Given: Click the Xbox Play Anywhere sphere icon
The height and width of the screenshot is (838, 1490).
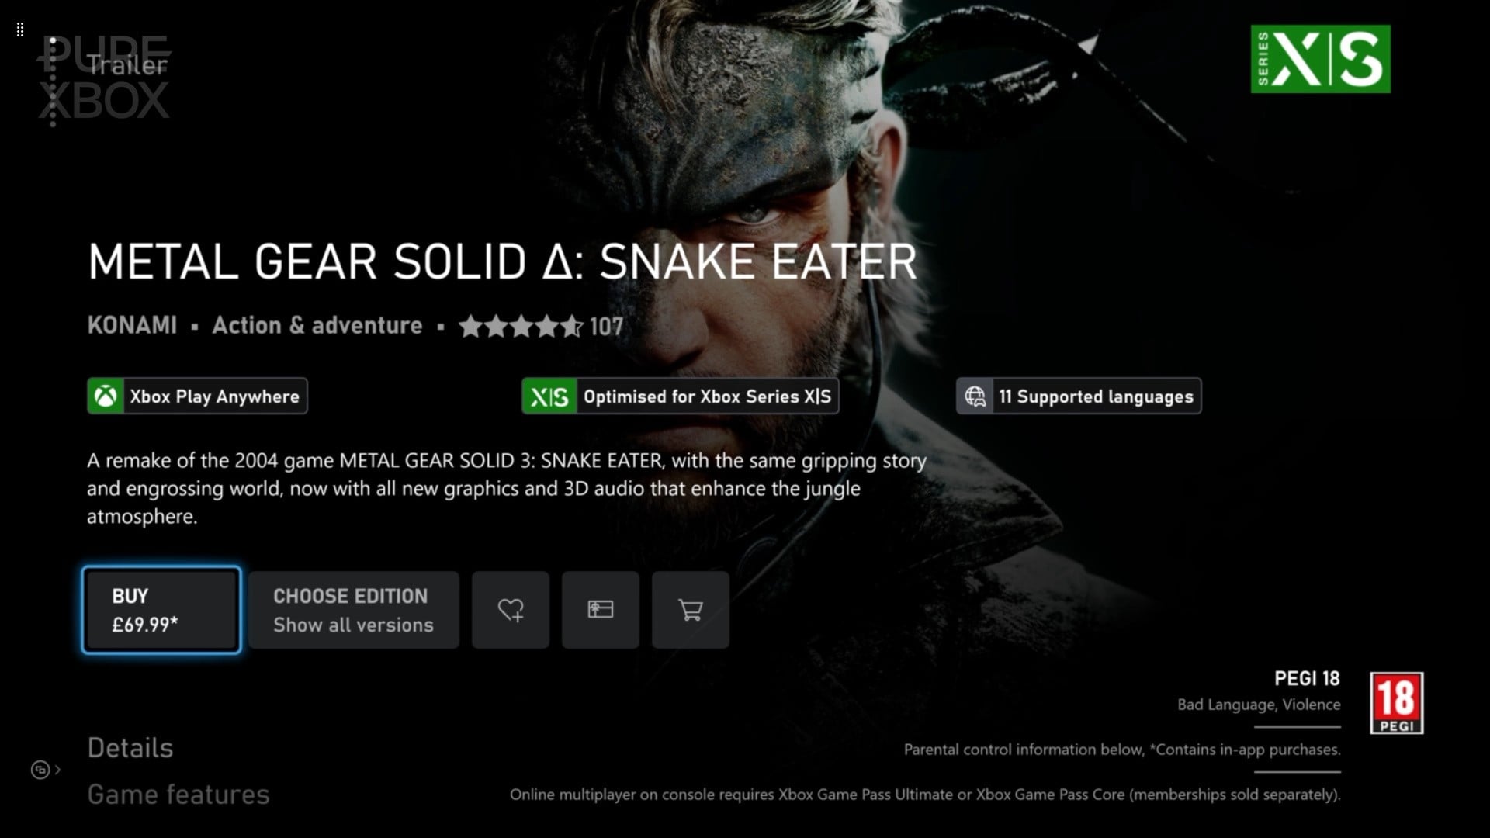Looking at the screenshot, I should [x=106, y=396].
